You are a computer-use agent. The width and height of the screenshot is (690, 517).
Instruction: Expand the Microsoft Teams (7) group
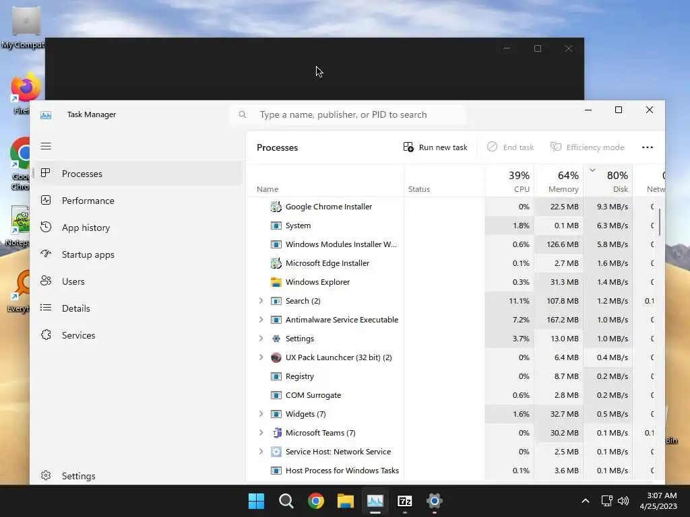(261, 433)
